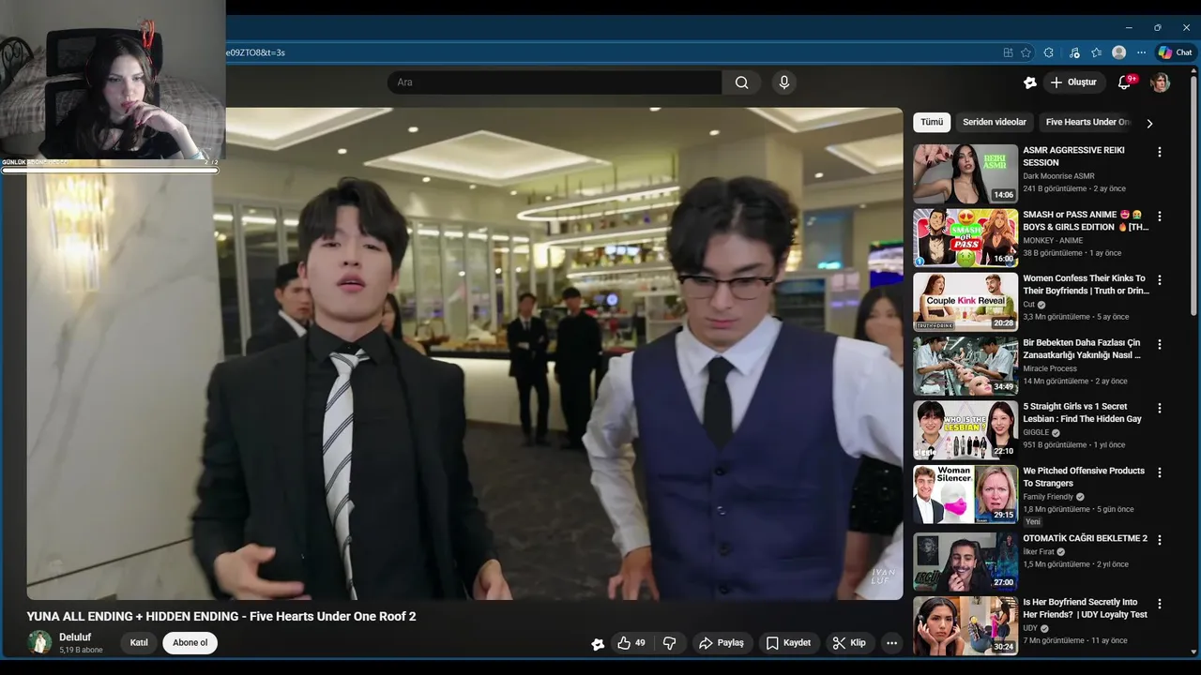Open UDY Loyalty Test video thumbnail

pyautogui.click(x=965, y=625)
